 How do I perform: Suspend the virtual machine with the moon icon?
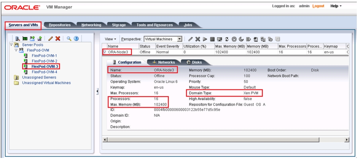click(x=241, y=39)
